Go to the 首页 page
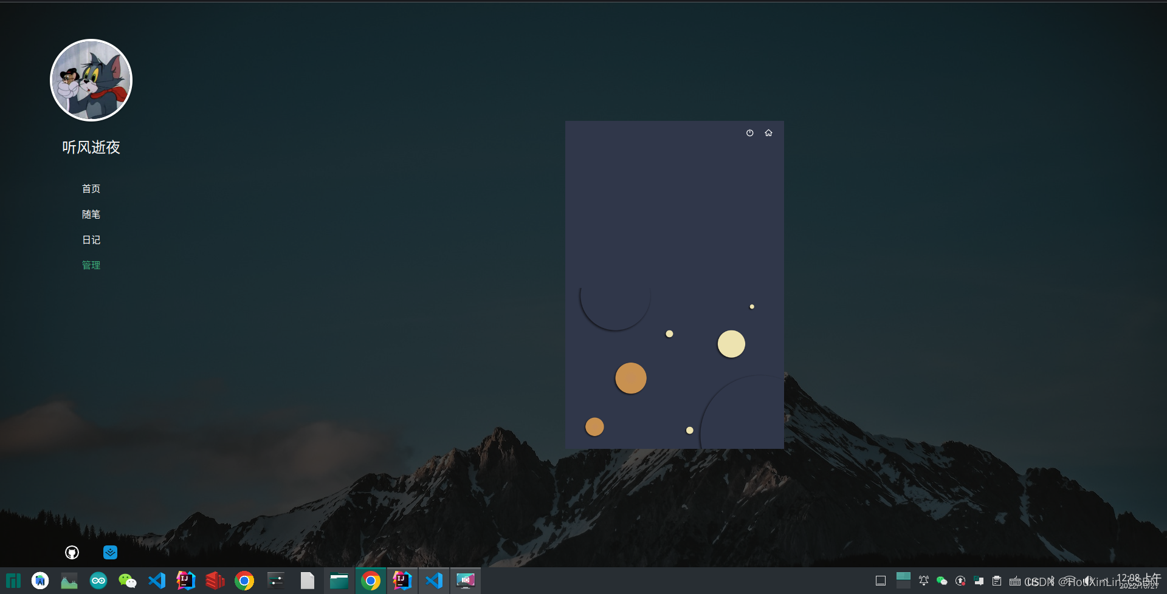 (91, 189)
